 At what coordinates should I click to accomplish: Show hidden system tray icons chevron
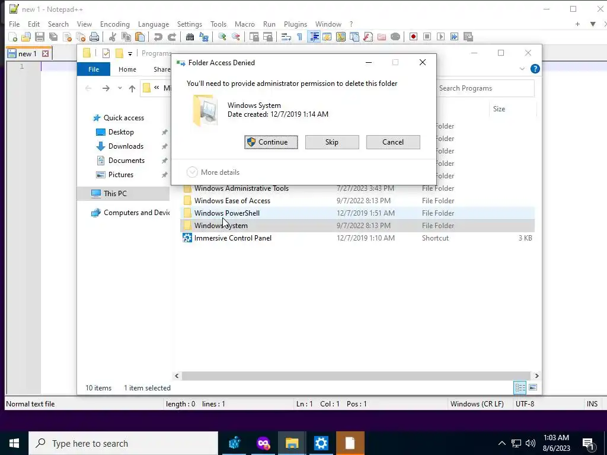[x=501, y=443]
